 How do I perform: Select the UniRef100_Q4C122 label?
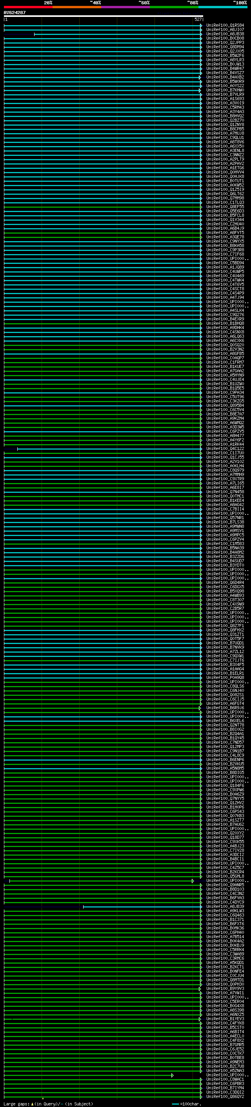[x=225, y=448]
